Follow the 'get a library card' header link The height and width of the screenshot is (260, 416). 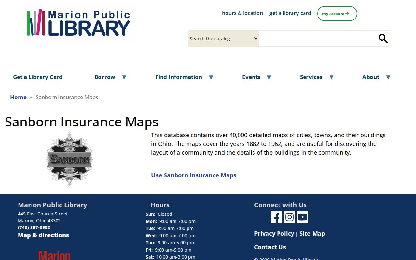[290, 13]
